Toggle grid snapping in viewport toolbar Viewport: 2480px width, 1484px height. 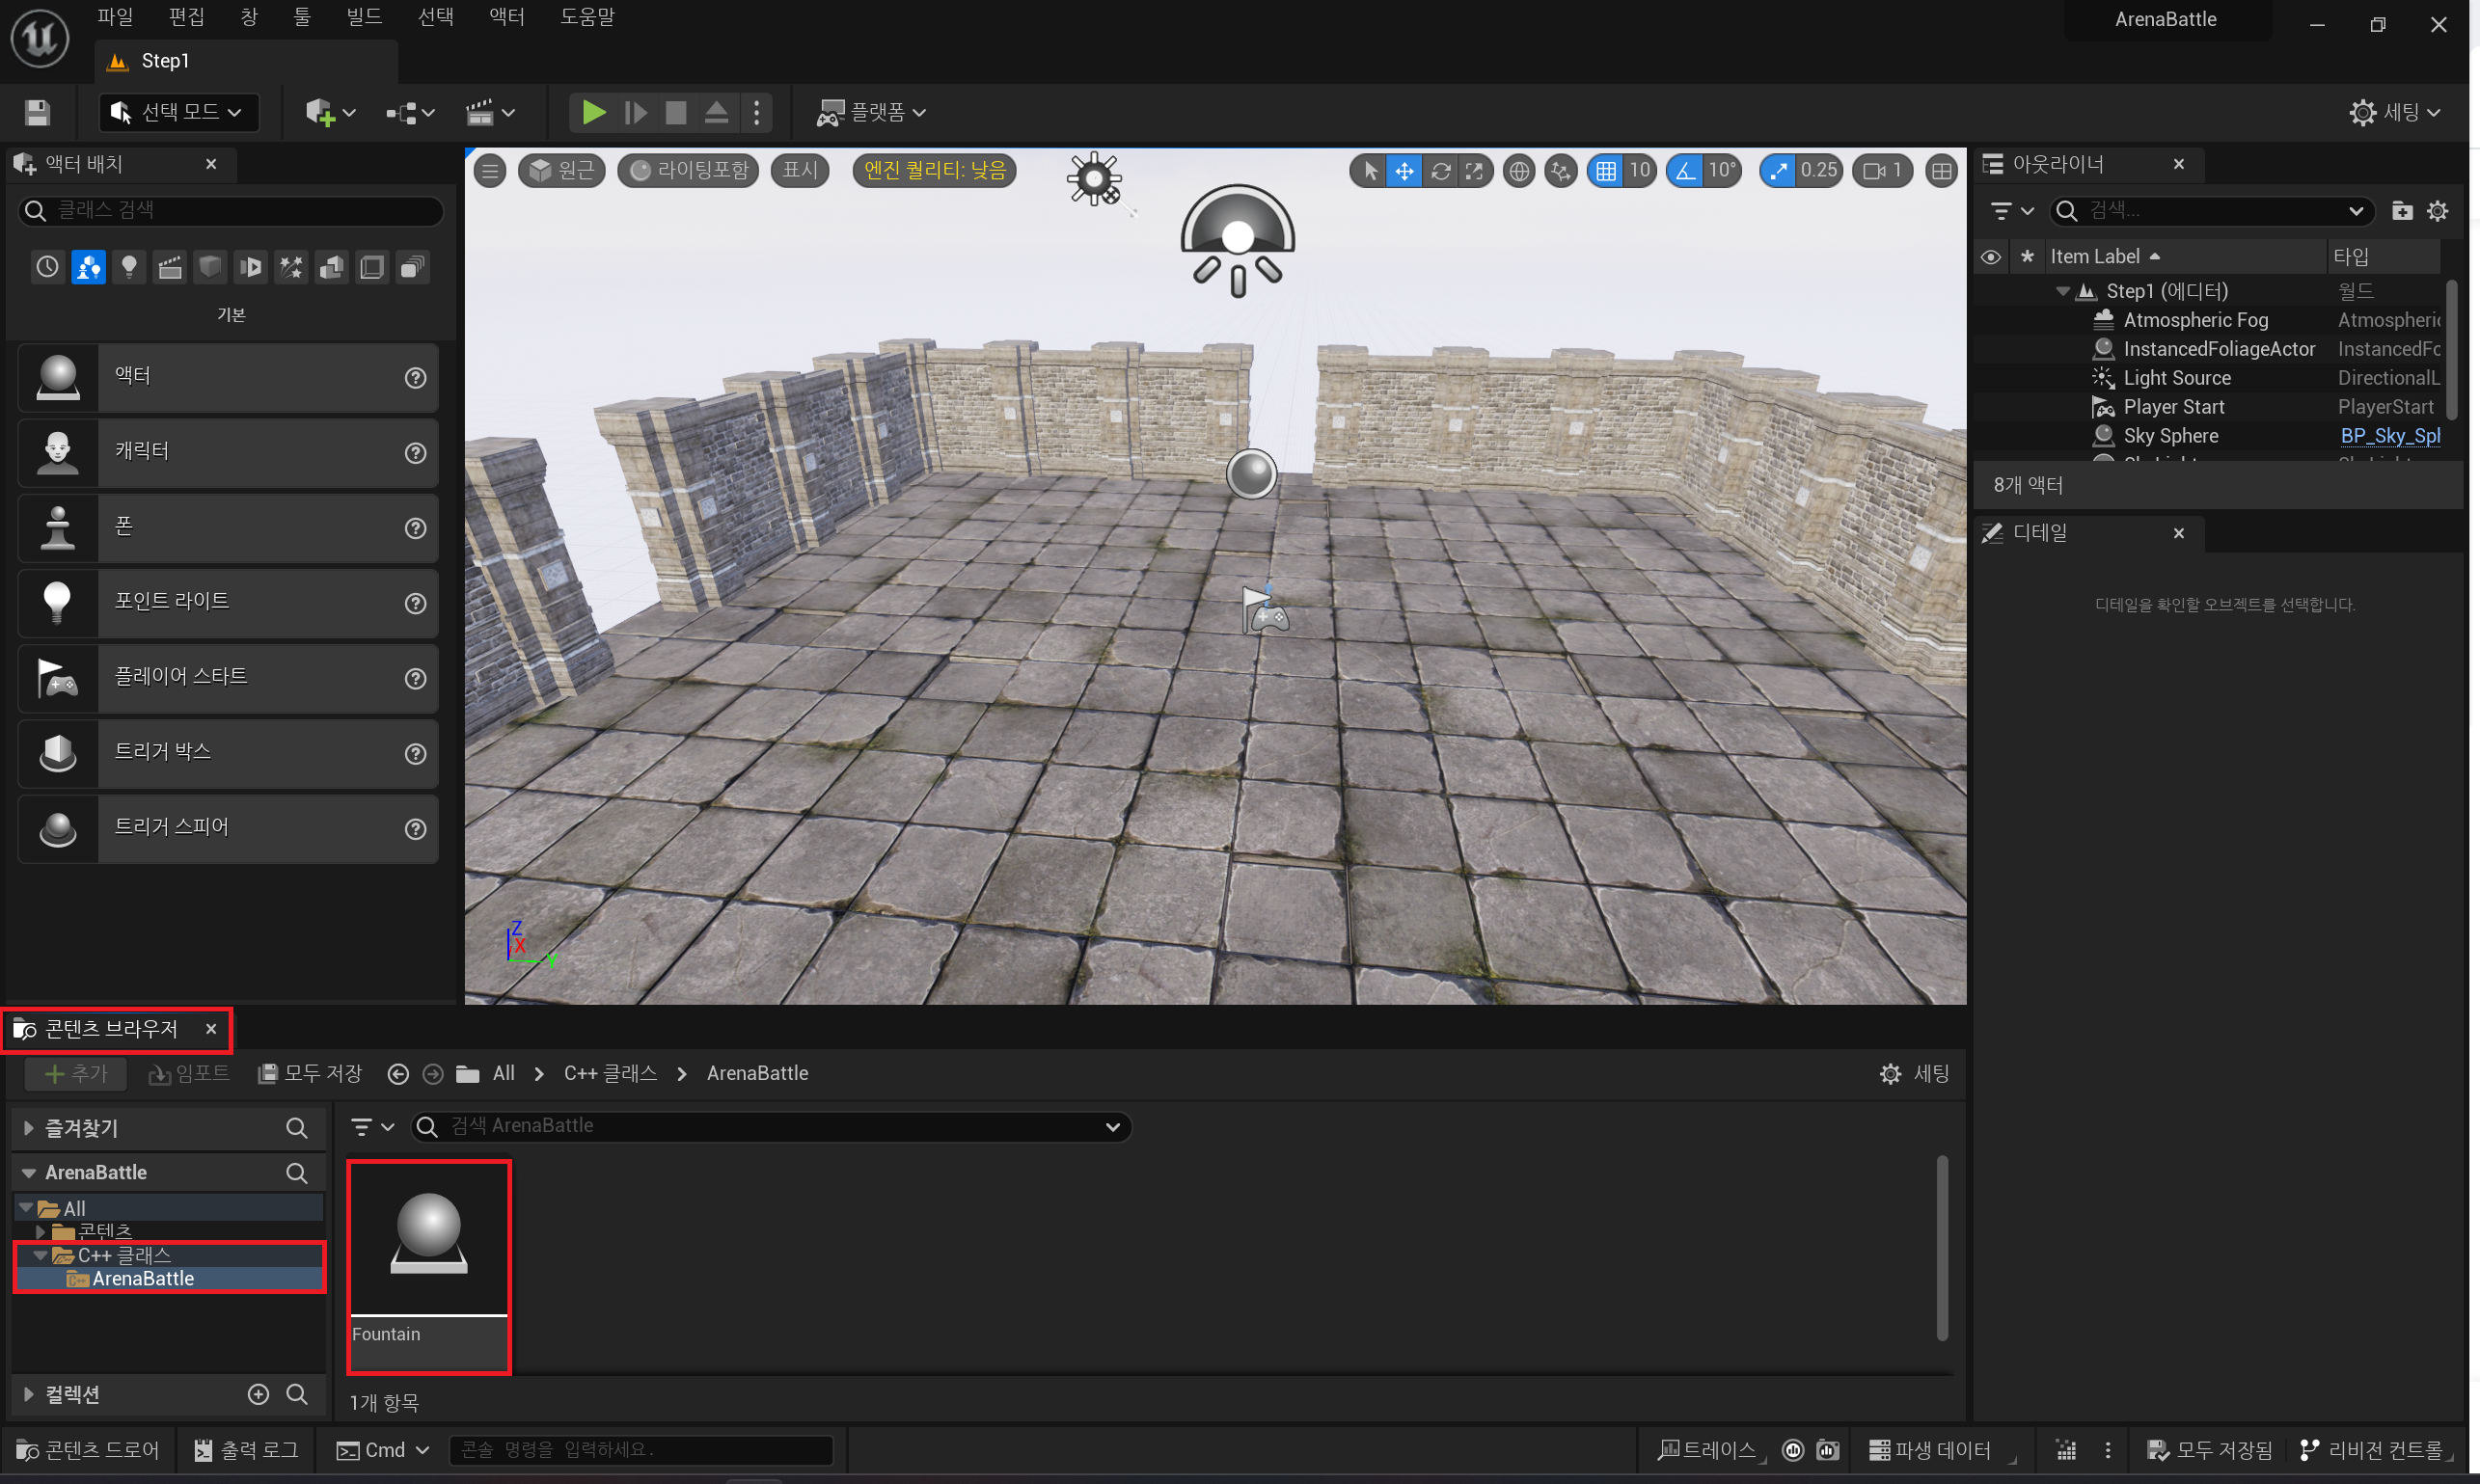click(1605, 171)
